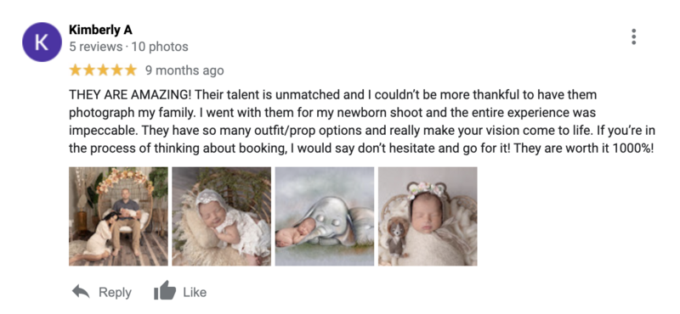The image size is (680, 314).
Task: Click the fourth gold rating star
Action: (117, 70)
